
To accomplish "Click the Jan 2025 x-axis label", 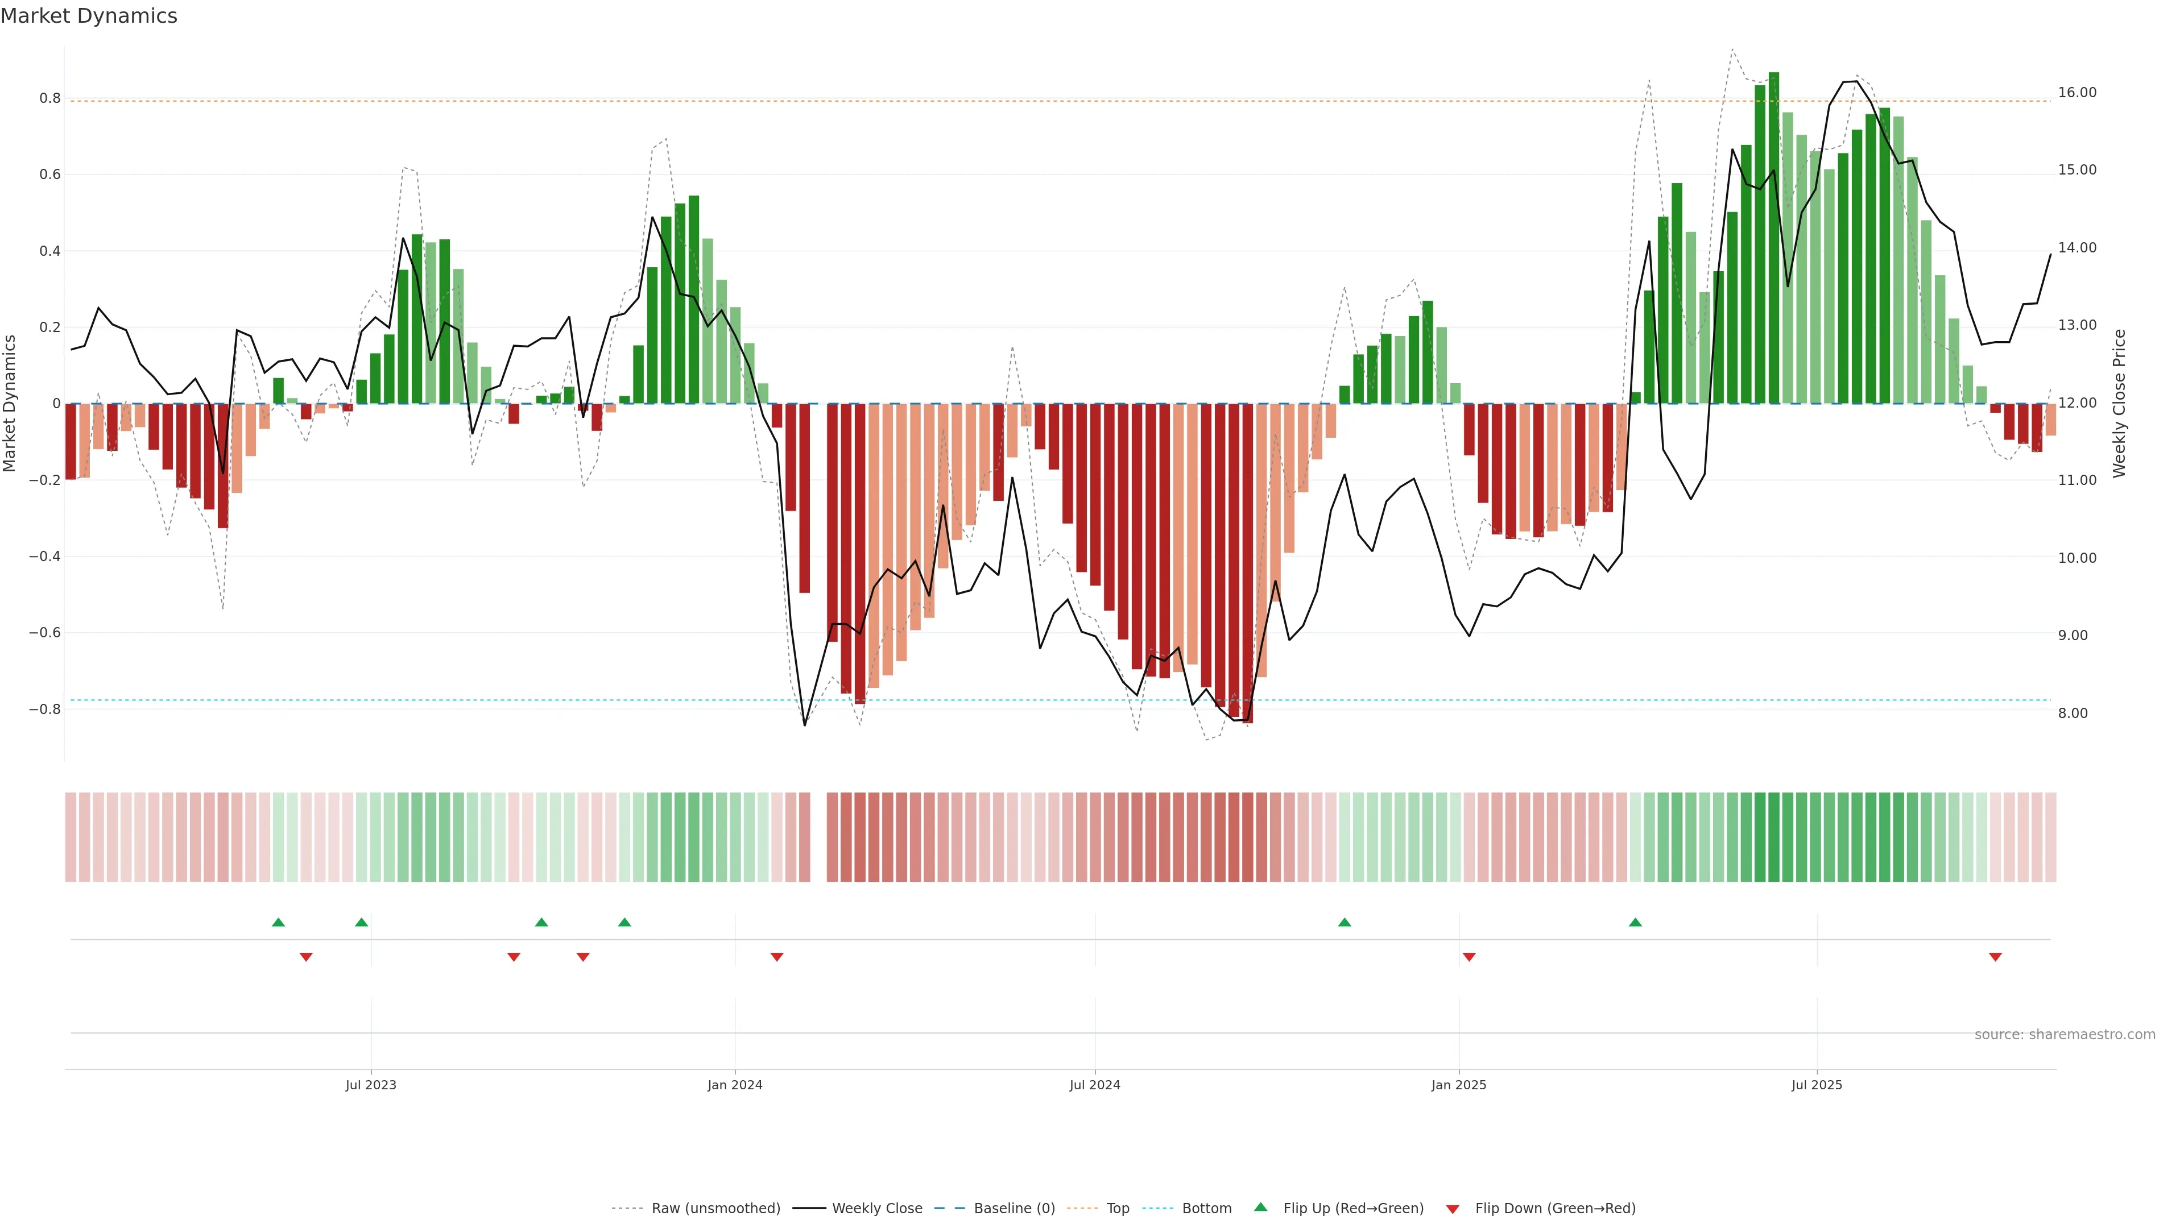I will [1458, 1085].
